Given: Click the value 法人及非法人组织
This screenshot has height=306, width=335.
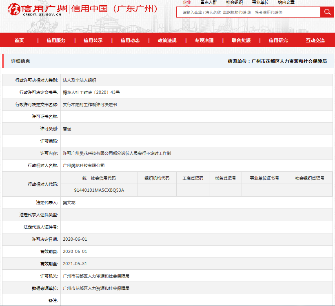Looking at the screenshot, I should (80, 80).
